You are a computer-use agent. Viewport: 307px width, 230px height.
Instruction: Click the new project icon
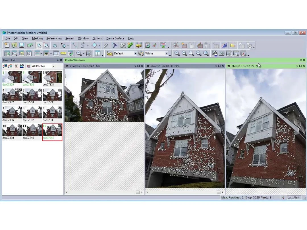tap(7, 45)
